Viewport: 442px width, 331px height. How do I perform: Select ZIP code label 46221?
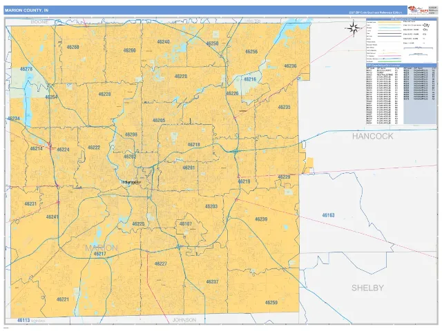click(63, 299)
